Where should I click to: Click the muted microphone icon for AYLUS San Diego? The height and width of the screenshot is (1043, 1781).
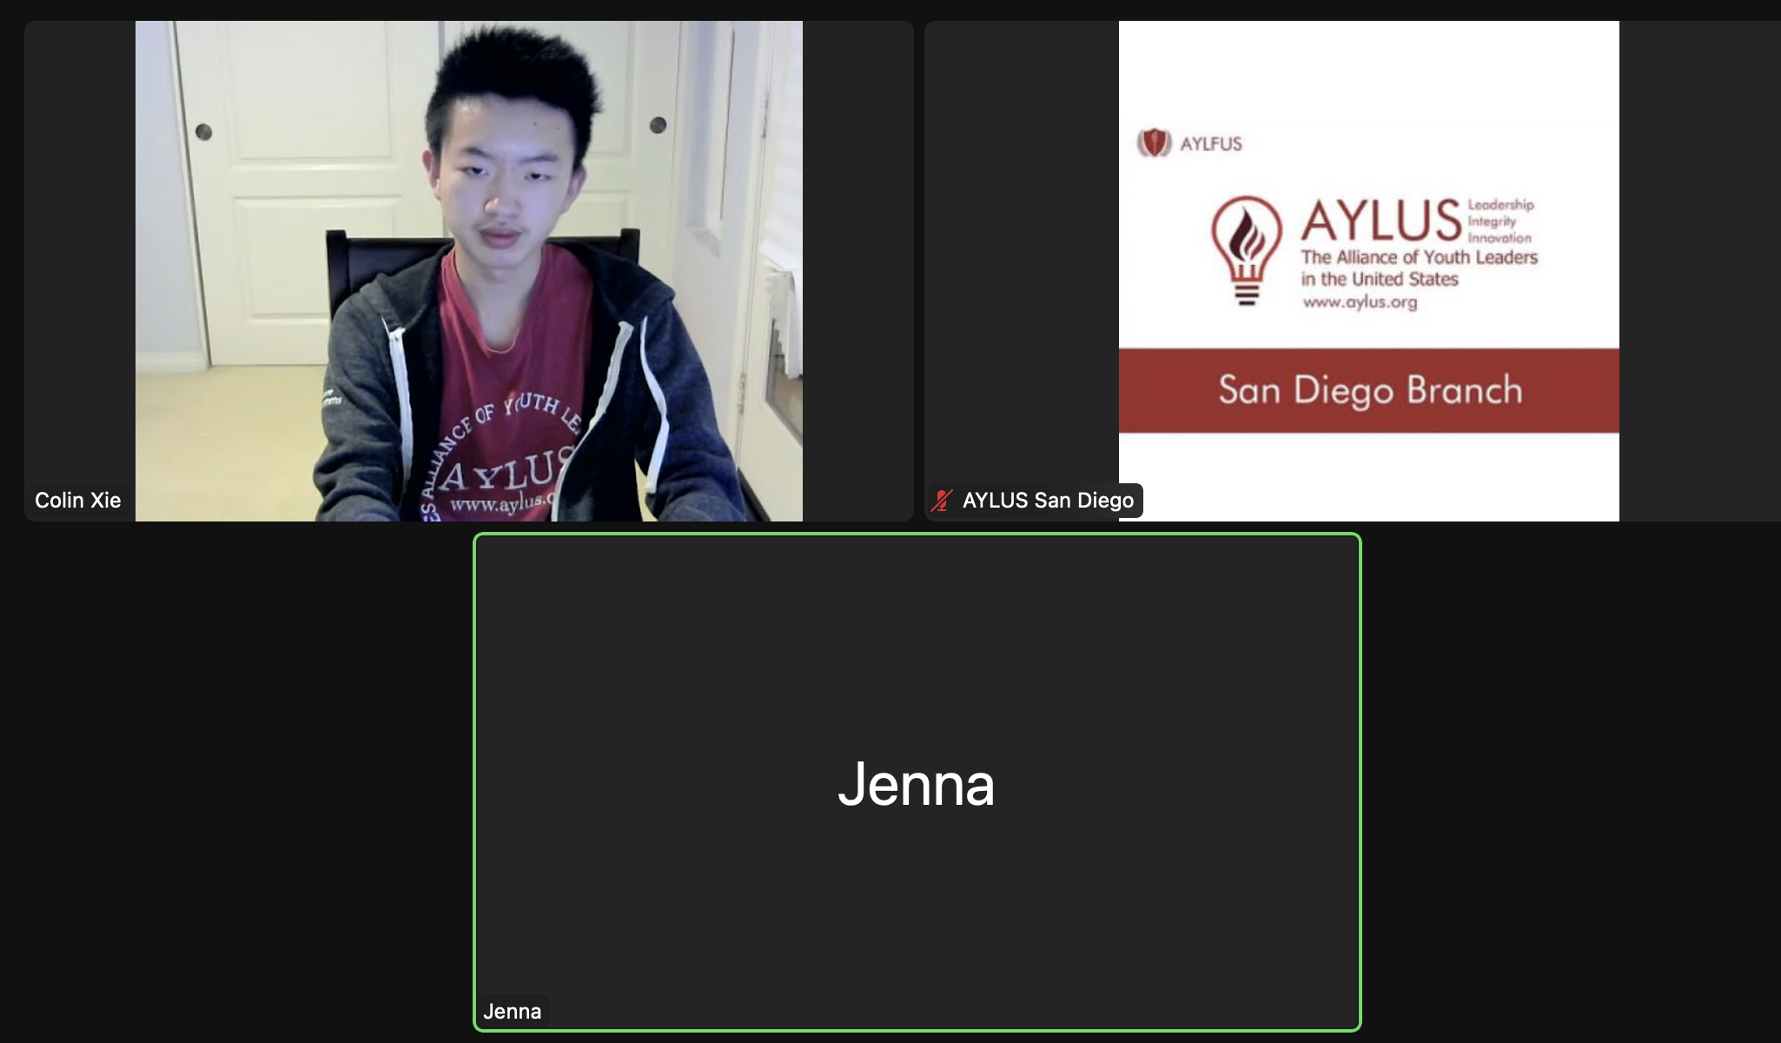pos(943,501)
